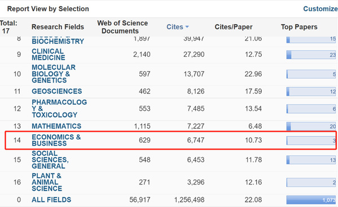Sort by the Cites column header

175,27
